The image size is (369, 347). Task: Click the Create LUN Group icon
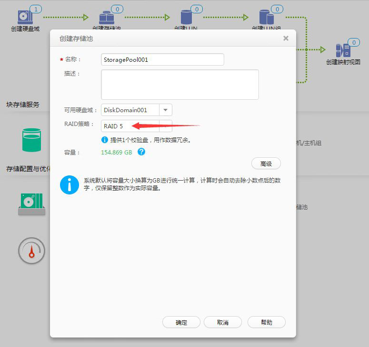267,17
